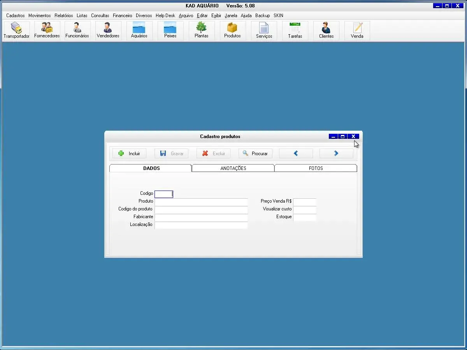
Task: Click the Excluir button with red X
Action: coord(214,154)
